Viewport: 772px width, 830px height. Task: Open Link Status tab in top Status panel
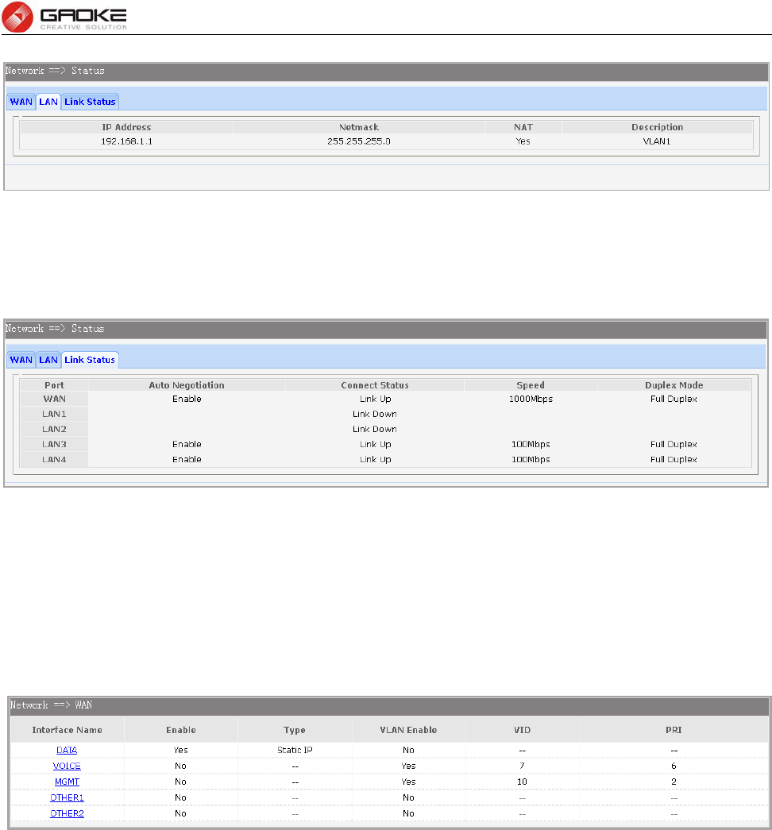[x=90, y=102]
